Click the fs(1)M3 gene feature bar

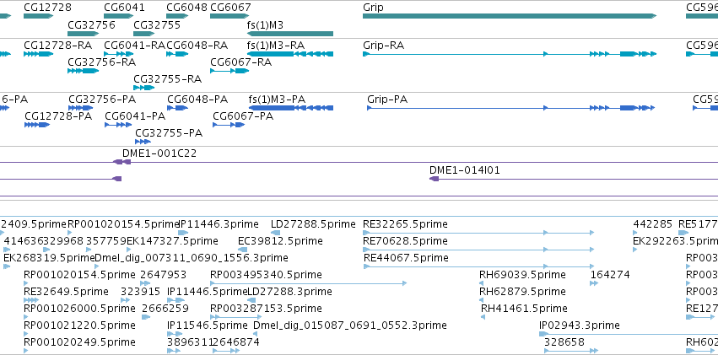point(290,34)
